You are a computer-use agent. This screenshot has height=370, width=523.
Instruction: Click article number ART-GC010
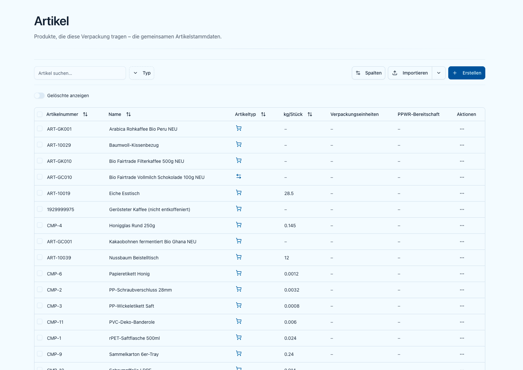(59, 177)
